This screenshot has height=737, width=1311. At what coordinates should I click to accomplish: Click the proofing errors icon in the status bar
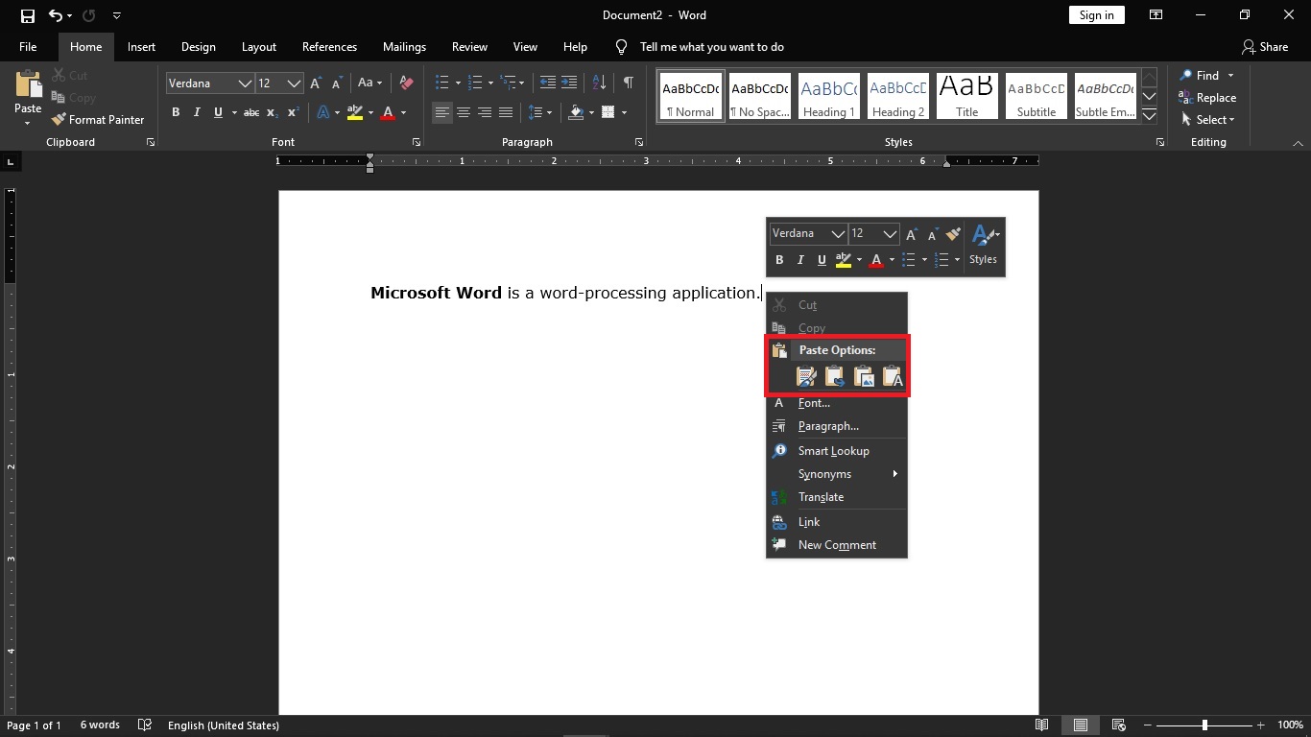(145, 725)
